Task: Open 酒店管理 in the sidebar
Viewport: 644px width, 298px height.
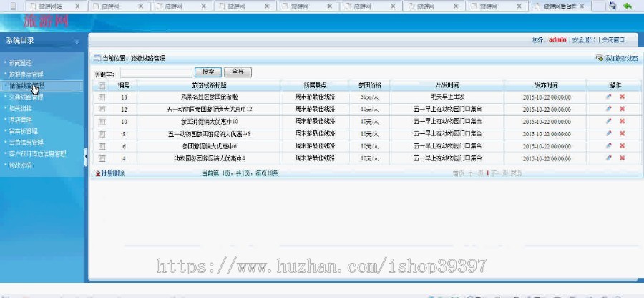Action: click(x=21, y=120)
